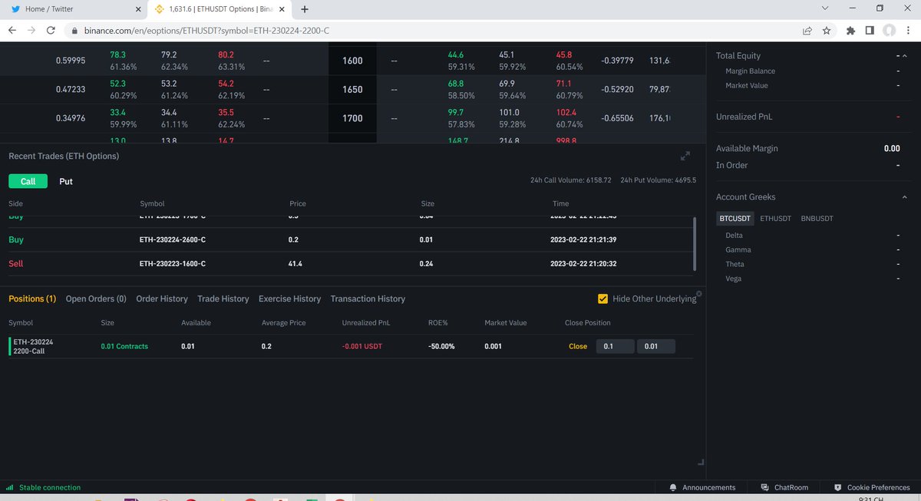Click the browser forward arrow
921x501 pixels.
click(x=31, y=31)
